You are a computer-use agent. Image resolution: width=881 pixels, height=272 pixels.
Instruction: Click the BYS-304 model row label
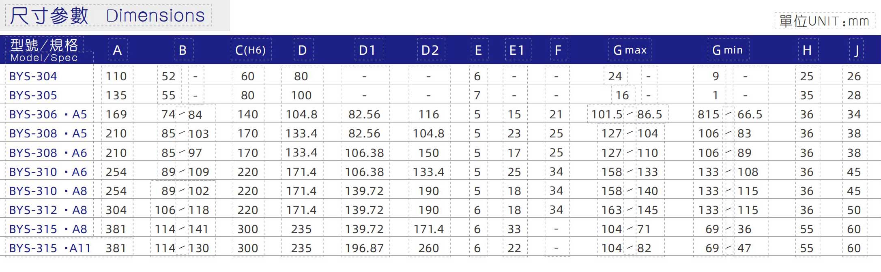(33, 76)
